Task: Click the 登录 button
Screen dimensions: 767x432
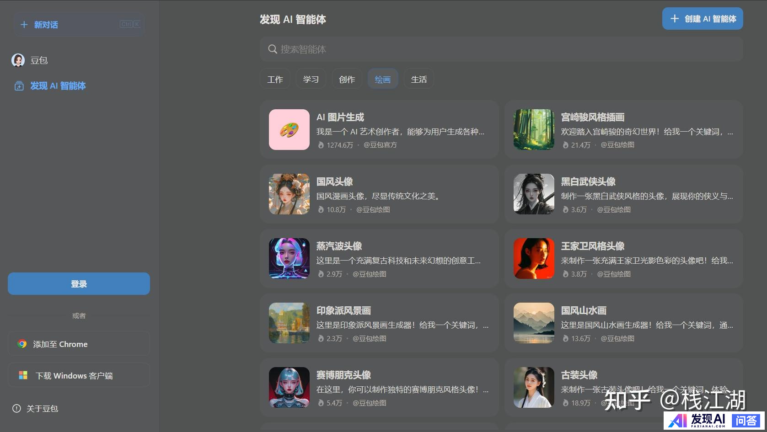Action: [79, 284]
